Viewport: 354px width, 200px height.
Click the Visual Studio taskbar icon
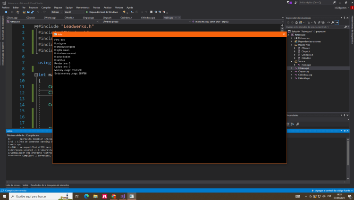coord(123,196)
